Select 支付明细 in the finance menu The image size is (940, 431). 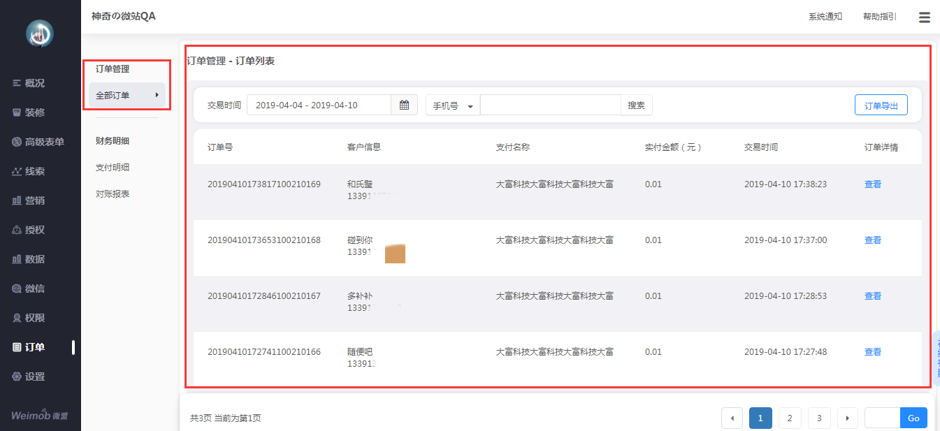113,168
